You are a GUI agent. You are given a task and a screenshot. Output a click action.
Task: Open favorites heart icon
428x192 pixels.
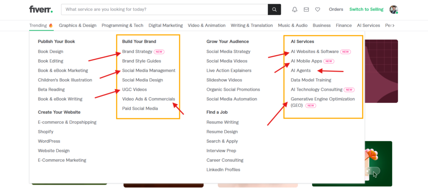(318, 9)
